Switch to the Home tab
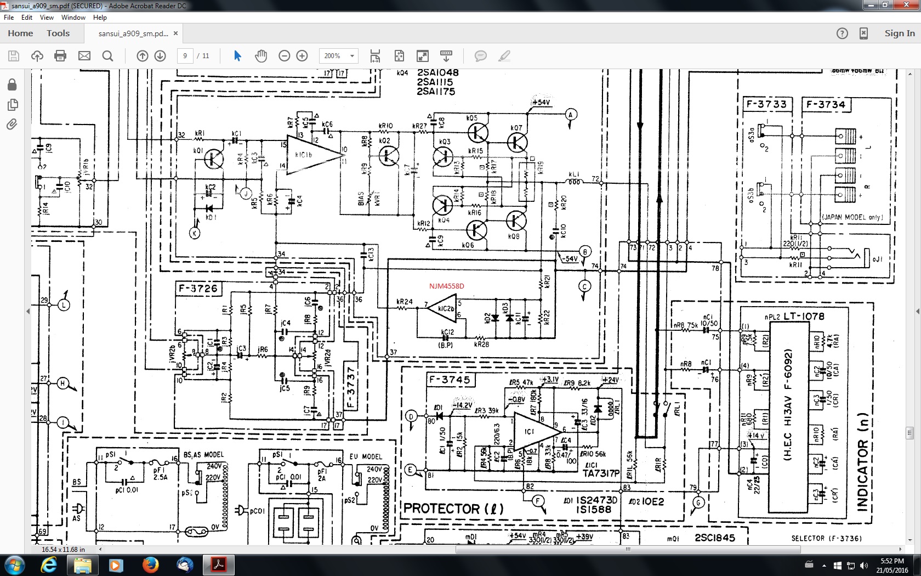Screen dimensions: 921x576 click(20, 33)
